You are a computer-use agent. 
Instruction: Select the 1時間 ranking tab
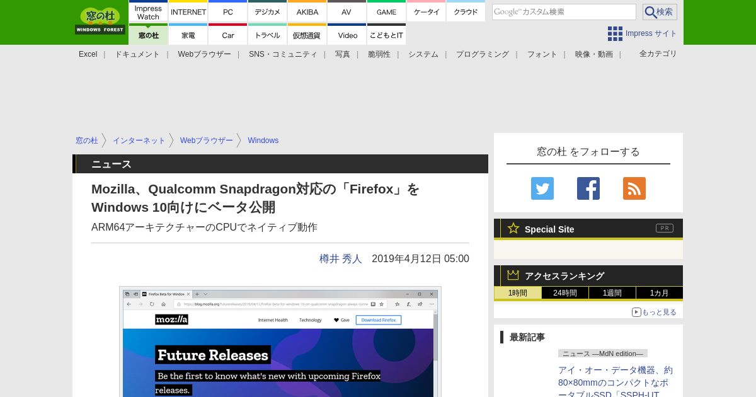518,293
